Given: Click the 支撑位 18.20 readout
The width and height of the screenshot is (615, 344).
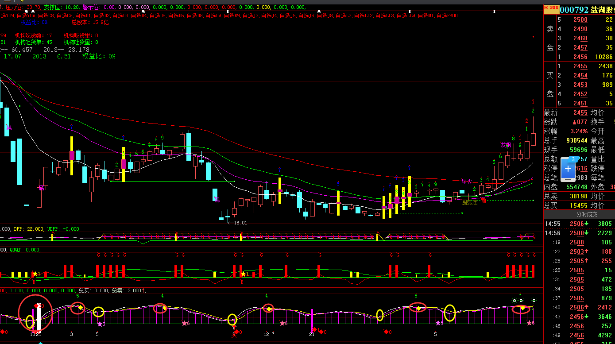Looking at the screenshot, I should coord(62,7).
